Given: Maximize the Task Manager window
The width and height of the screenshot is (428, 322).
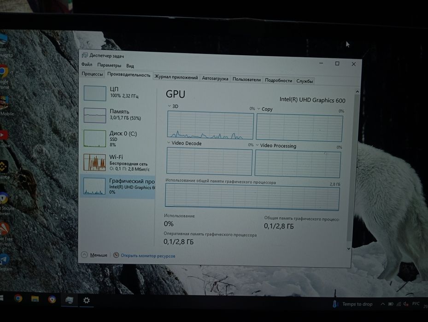Looking at the screenshot, I should tap(337, 64).
